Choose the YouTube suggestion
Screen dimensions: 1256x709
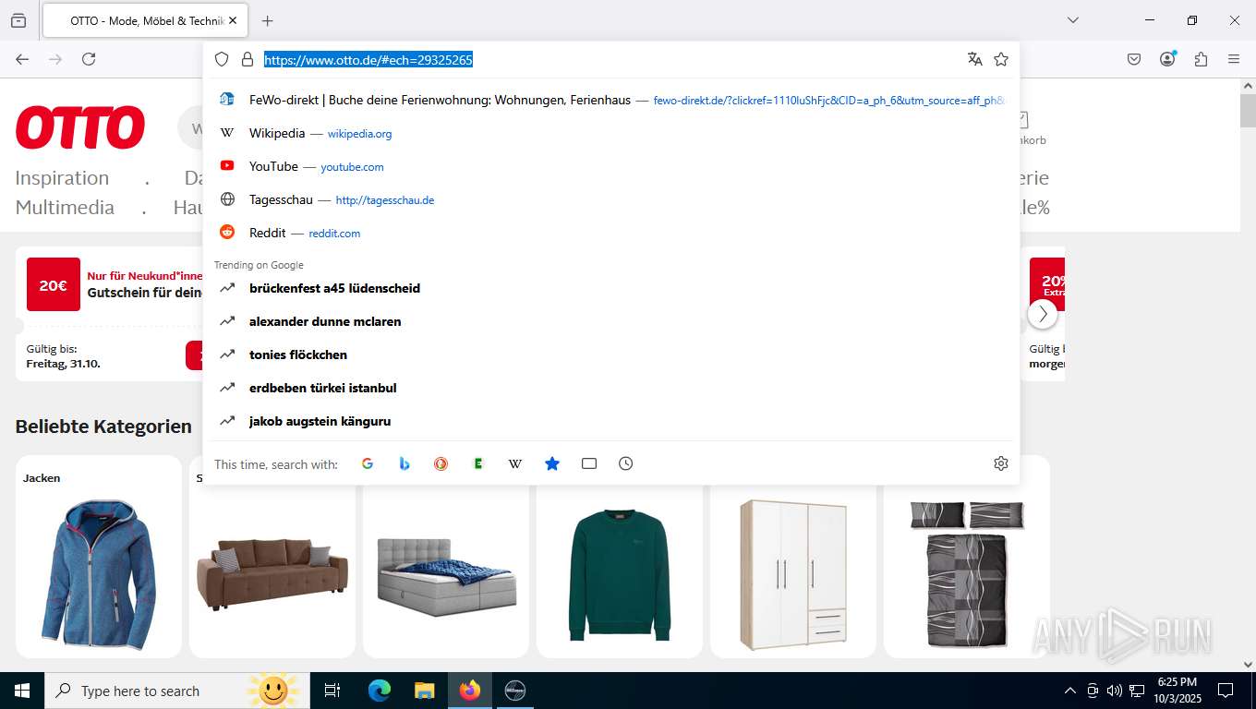pos(611,166)
